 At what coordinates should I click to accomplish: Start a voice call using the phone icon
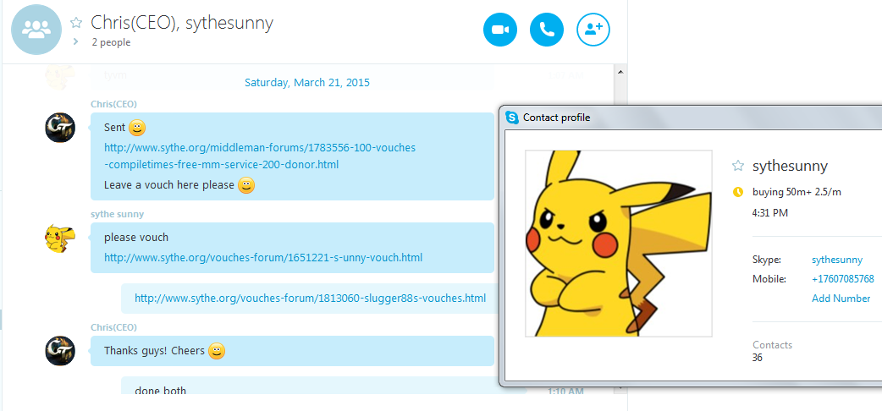point(546,30)
